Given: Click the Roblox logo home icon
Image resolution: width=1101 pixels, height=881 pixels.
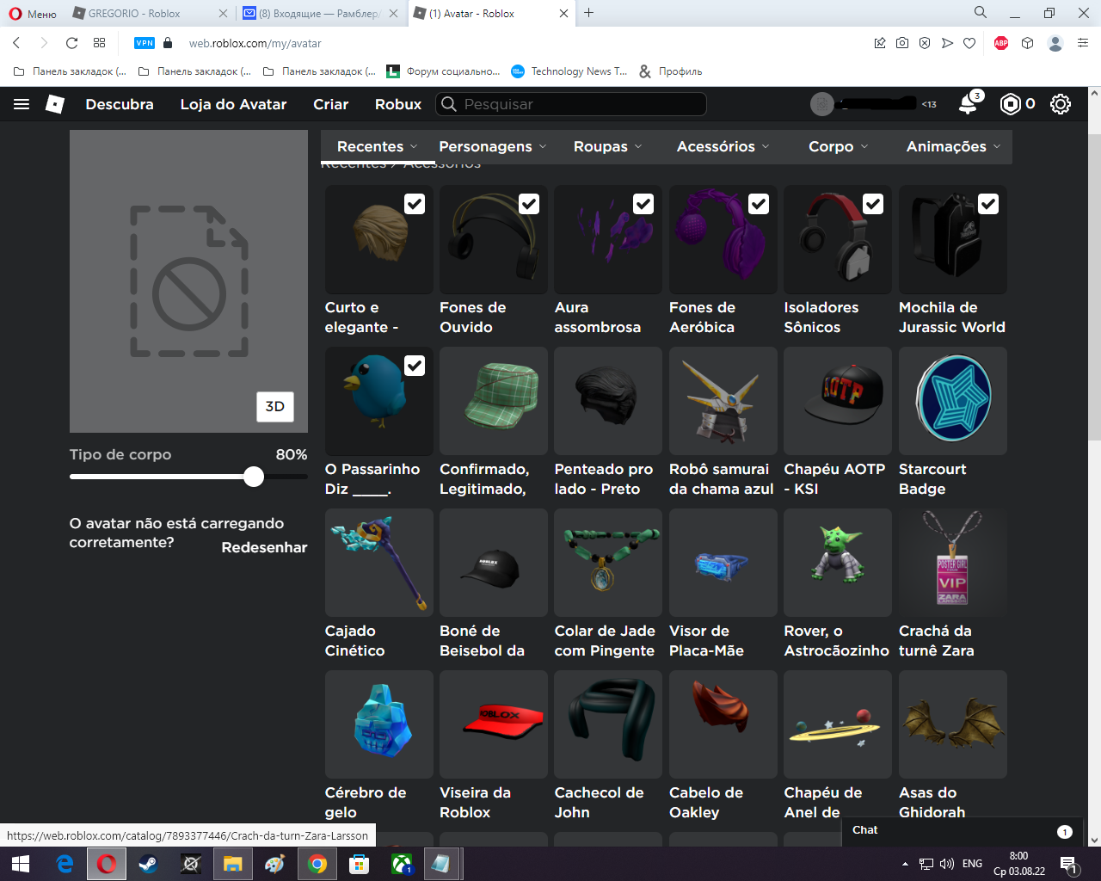Looking at the screenshot, I should [54, 104].
